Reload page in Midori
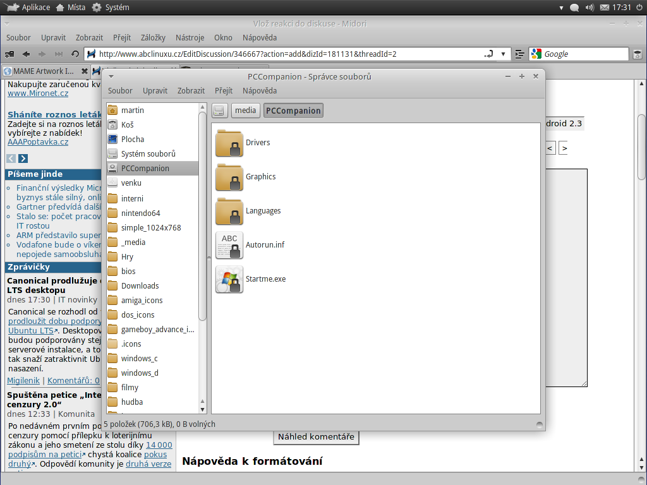 click(x=75, y=54)
